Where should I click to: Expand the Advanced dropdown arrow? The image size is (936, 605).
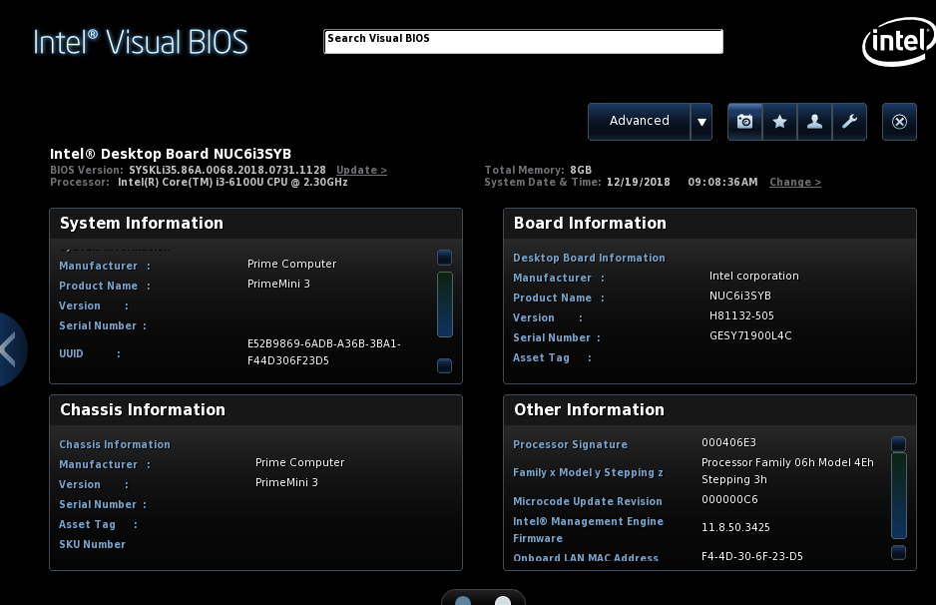point(702,122)
